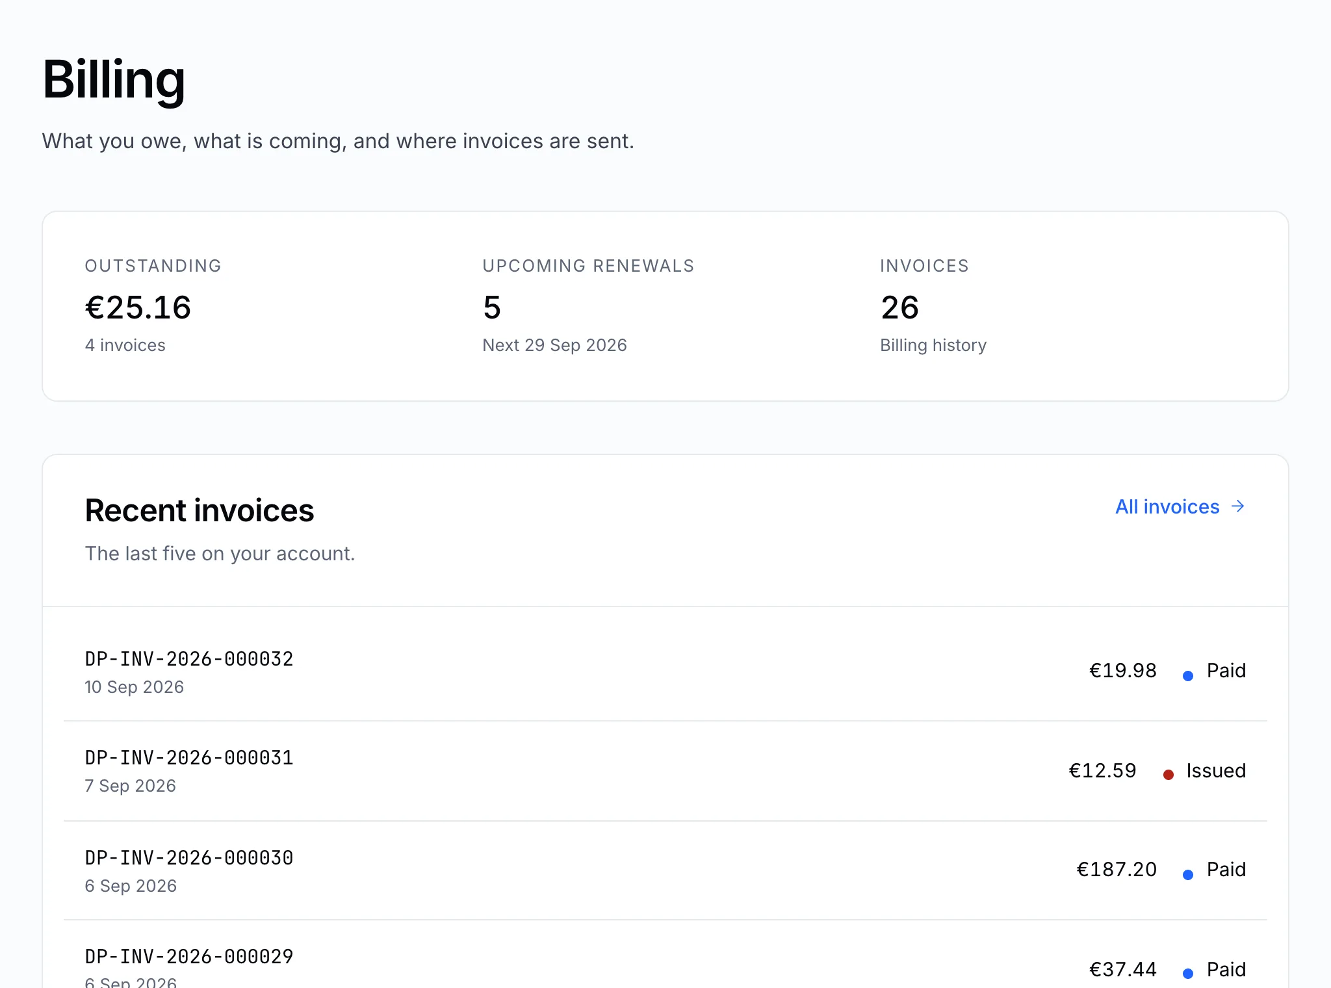1331x988 pixels.
Task: Click blue status dot on the €187.20 row
Action: [x=1188, y=875]
